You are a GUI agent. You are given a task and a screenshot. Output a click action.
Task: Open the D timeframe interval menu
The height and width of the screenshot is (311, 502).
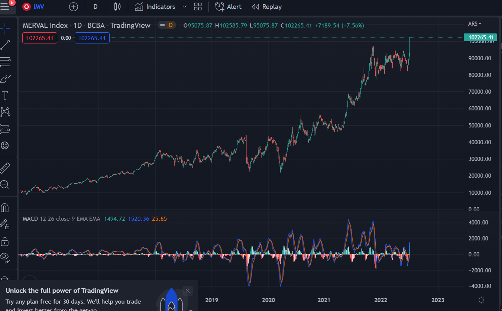(x=95, y=7)
